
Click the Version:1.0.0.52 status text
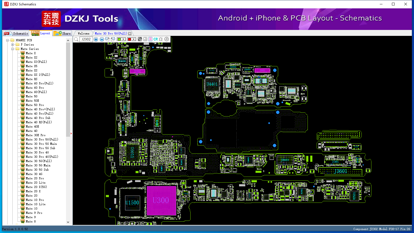pos(15,229)
